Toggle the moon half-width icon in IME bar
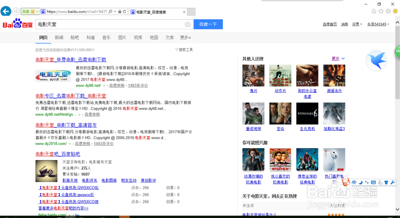 [x=360, y=182]
